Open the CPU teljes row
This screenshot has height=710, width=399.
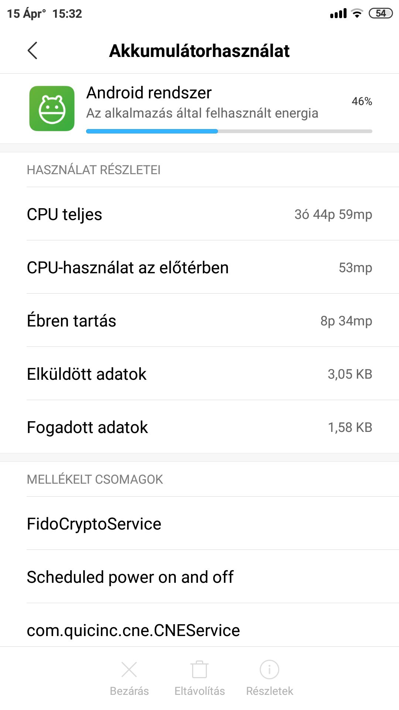click(199, 214)
